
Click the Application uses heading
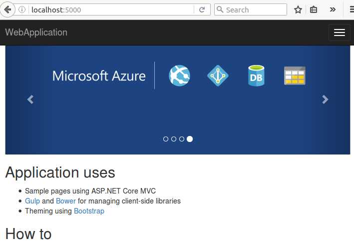[60, 172]
